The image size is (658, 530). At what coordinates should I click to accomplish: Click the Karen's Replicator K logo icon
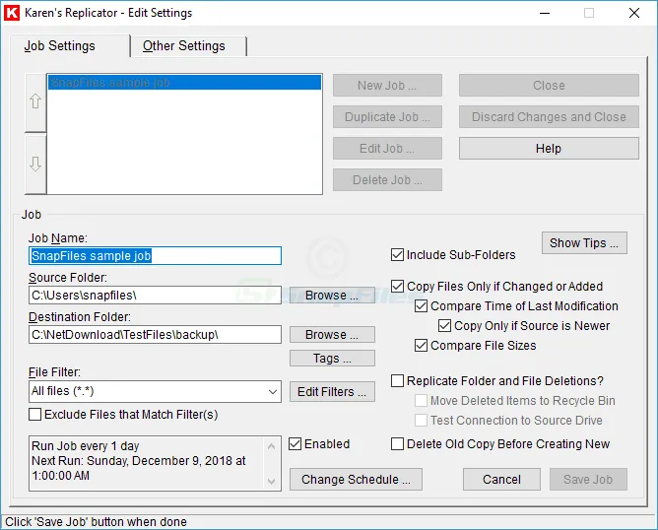coord(12,13)
